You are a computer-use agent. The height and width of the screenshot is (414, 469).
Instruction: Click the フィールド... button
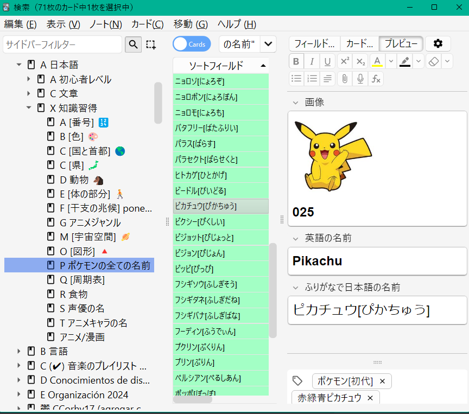pos(314,44)
